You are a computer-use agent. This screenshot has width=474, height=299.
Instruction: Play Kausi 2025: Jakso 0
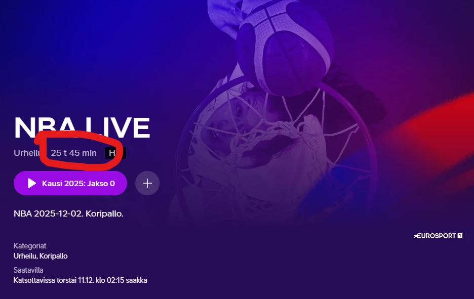coord(70,183)
